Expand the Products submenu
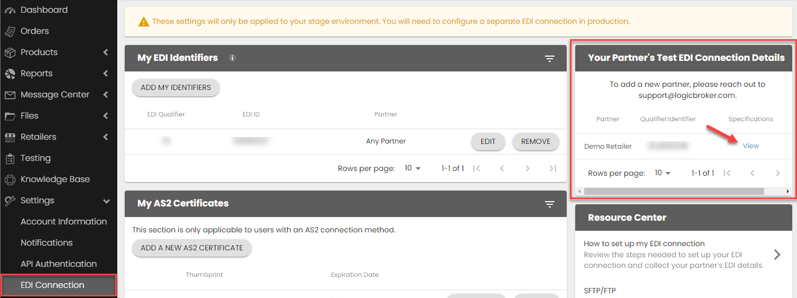Image resolution: width=797 pixels, height=298 pixels. [106, 52]
